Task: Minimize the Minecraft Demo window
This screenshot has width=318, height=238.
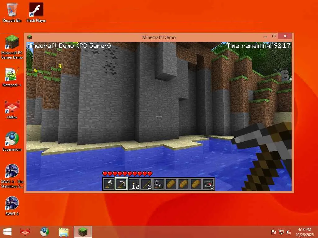Action: pyautogui.click(x=266, y=37)
